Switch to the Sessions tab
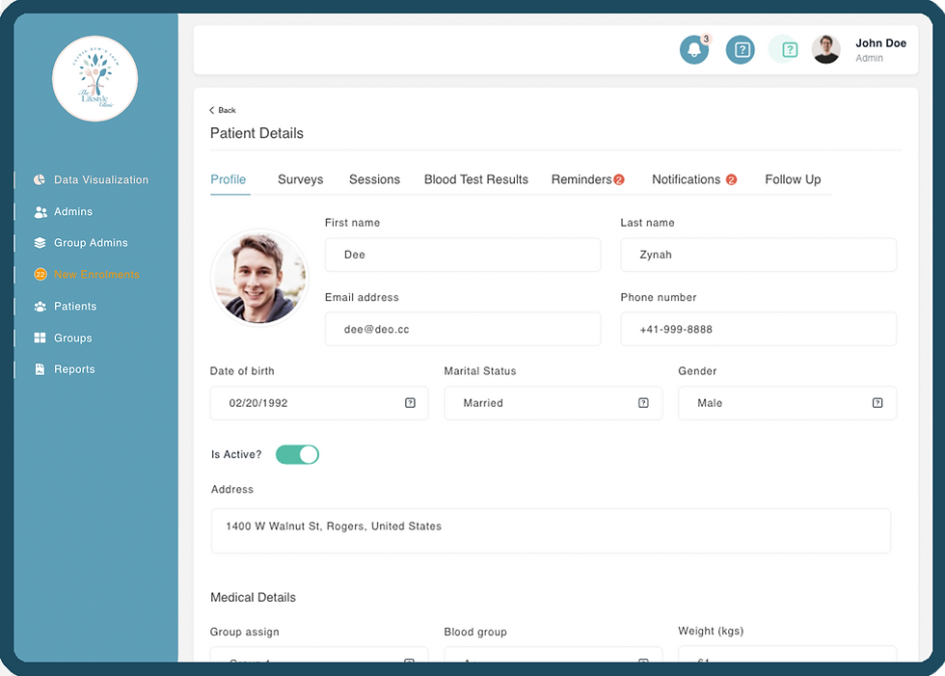 [x=374, y=179]
